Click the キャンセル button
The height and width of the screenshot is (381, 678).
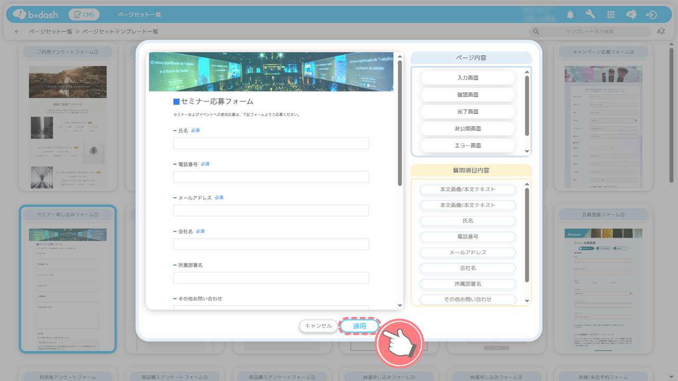pyautogui.click(x=318, y=326)
